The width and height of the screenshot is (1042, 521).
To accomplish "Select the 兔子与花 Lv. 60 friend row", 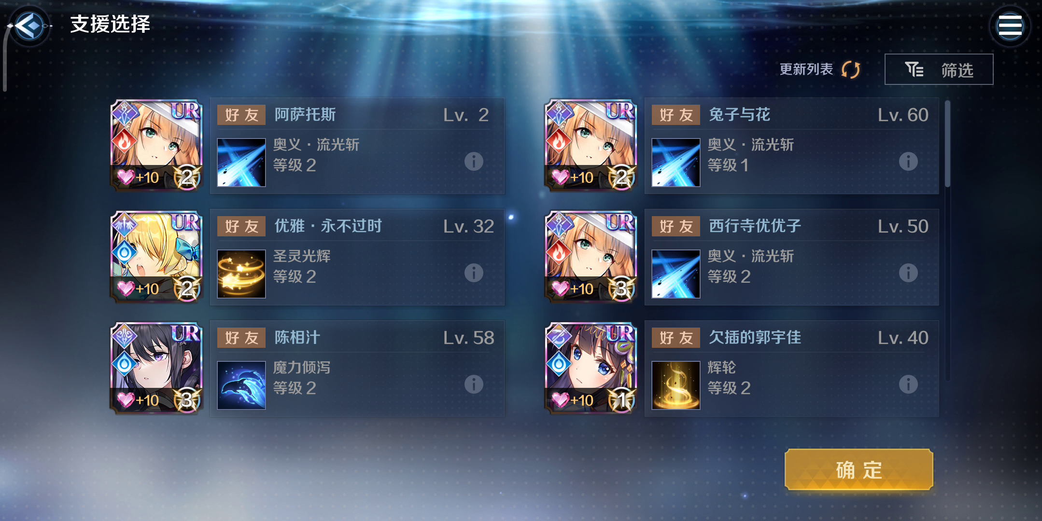I will tap(792, 146).
